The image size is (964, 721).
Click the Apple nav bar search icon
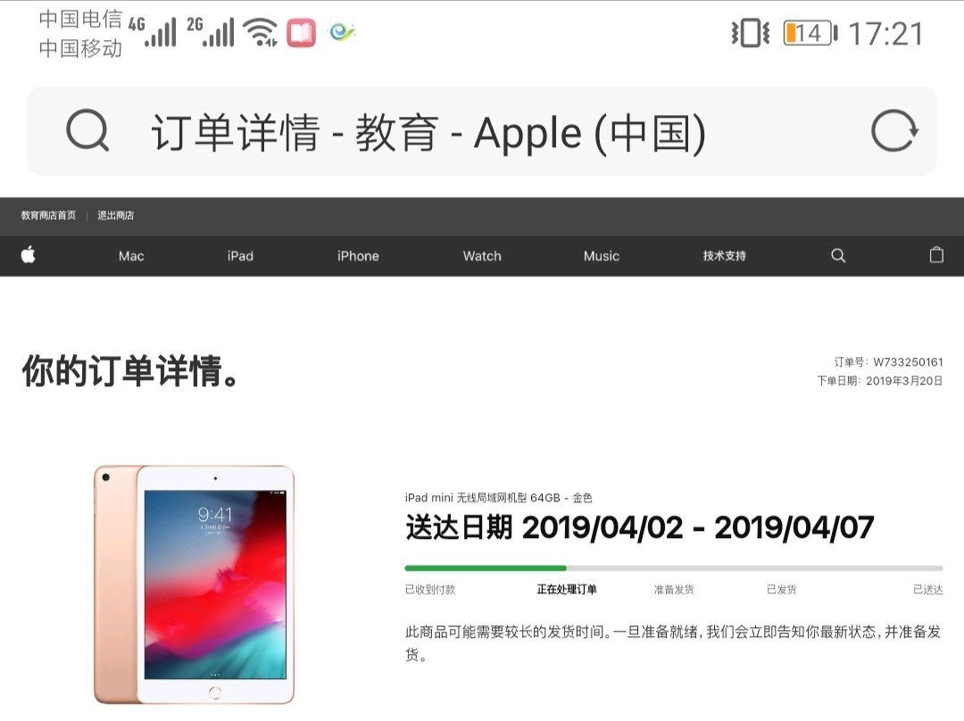[x=838, y=256]
